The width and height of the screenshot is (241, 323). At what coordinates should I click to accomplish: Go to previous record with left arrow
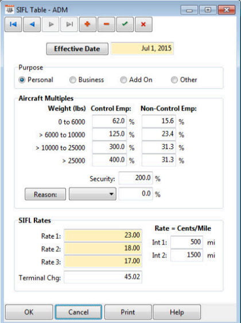32,25
